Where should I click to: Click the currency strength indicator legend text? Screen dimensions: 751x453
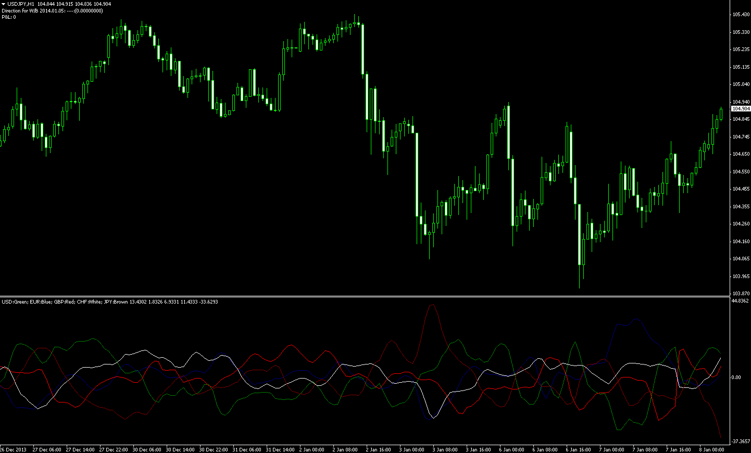(109, 302)
